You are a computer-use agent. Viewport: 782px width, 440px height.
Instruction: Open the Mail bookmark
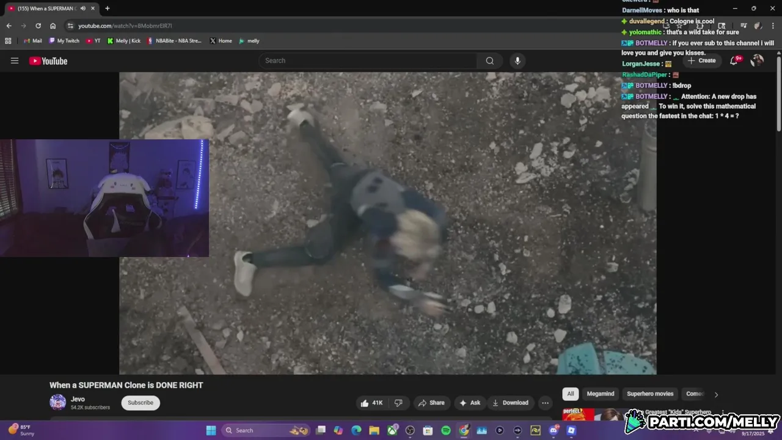coord(32,41)
